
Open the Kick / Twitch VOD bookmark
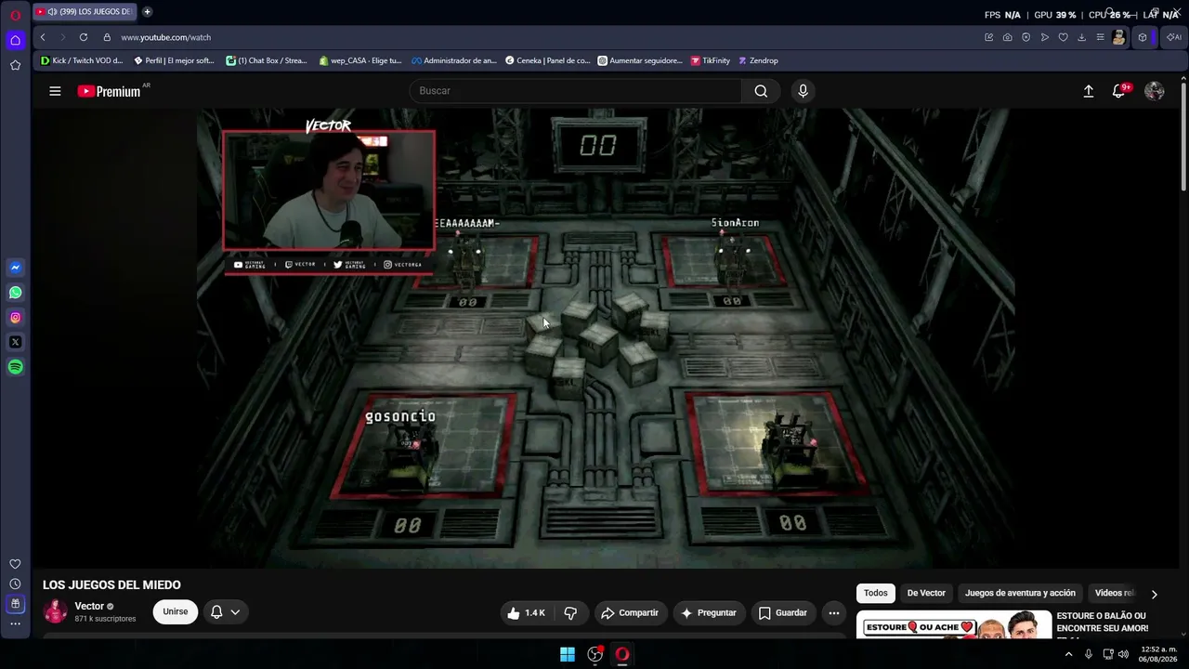(x=82, y=60)
